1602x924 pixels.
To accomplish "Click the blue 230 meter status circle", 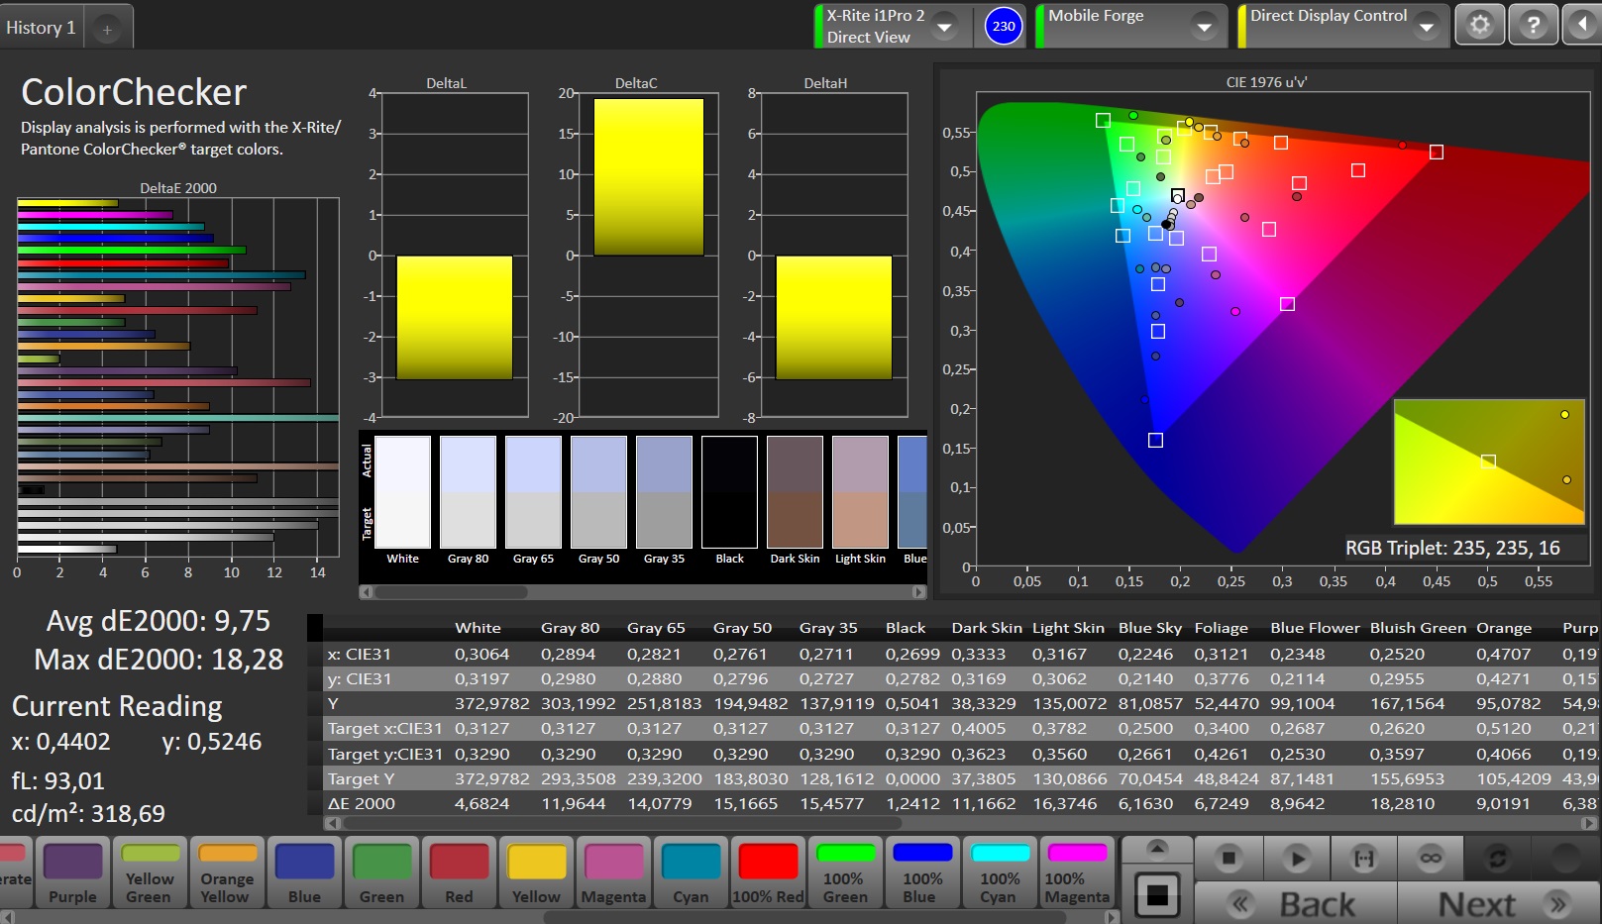I will click(x=1004, y=26).
